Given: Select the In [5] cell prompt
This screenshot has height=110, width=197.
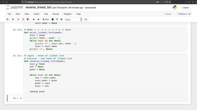Looking at the screenshot, I should tap(18, 56).
